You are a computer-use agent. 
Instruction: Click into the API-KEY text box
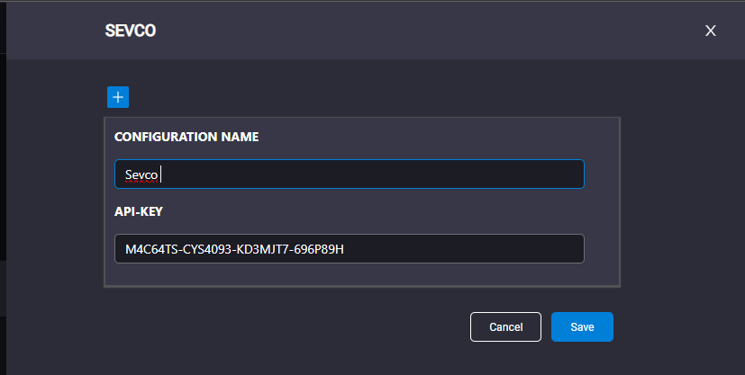[350, 248]
